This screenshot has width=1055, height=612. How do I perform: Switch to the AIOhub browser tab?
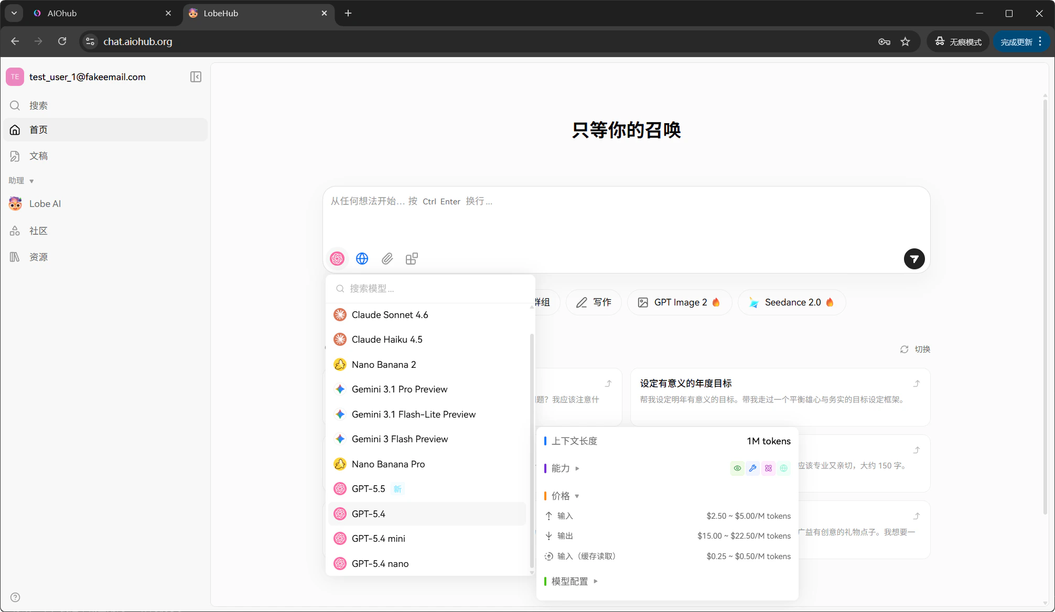pyautogui.click(x=102, y=13)
